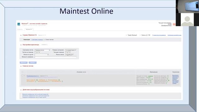Image resolution: width=199 pixels, height=112 pixels.
Task: Click the small grey button beside 'Настройки просмотра'
Action: 44,45
